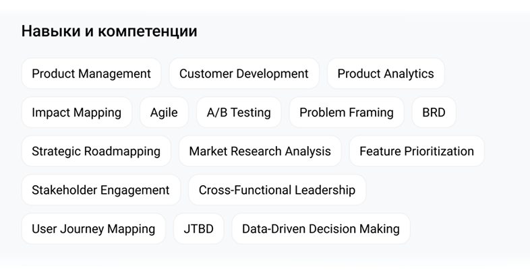Select the A/B Testing tag
530x272 pixels.
click(x=239, y=112)
